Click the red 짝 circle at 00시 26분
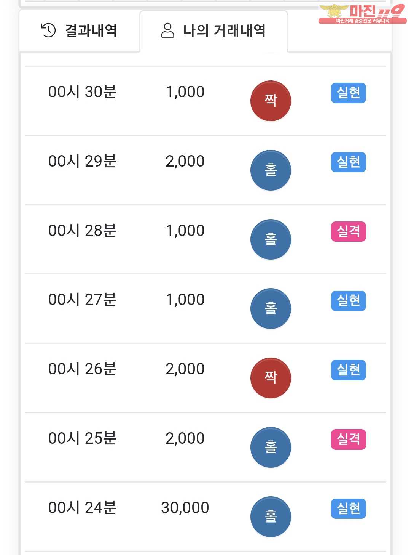 (x=271, y=378)
